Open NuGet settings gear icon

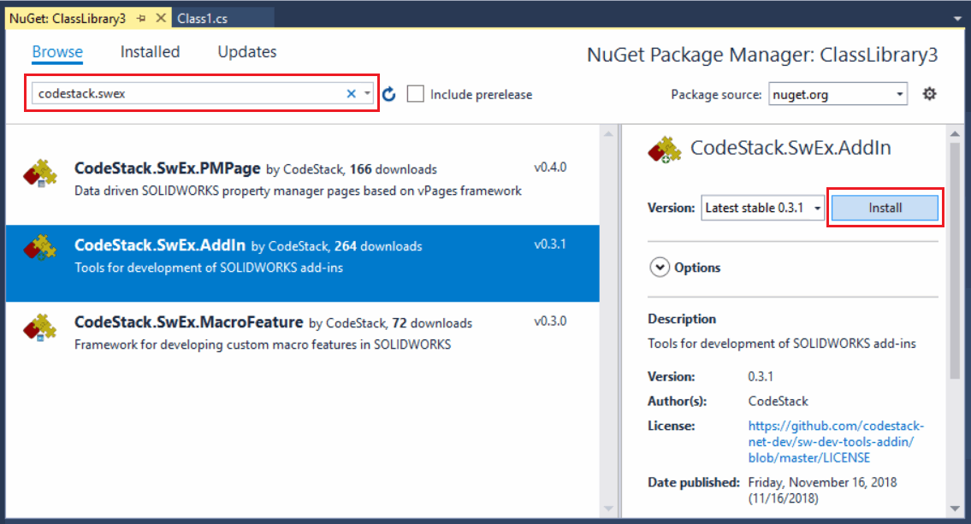coord(930,94)
